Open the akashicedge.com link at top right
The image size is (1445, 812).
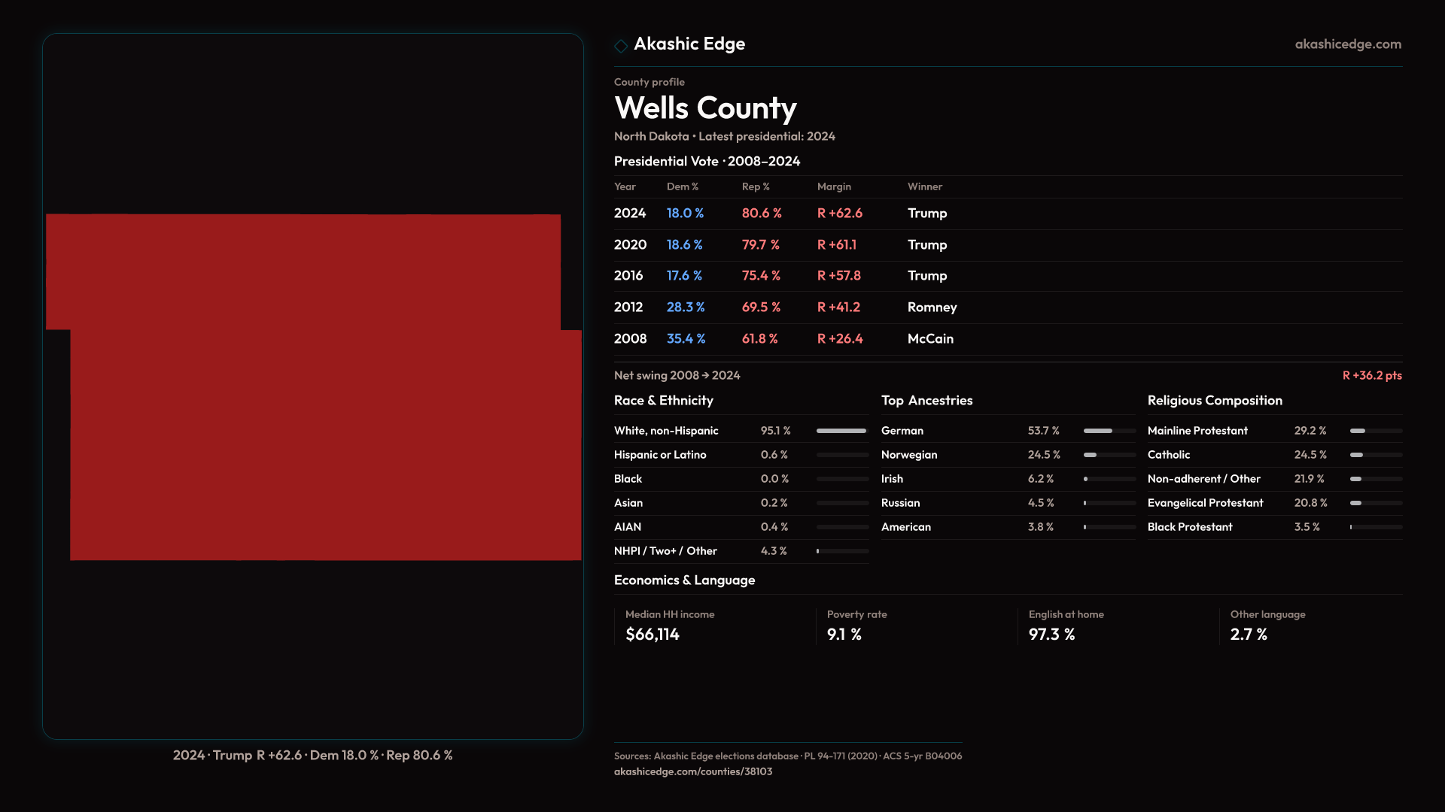pyautogui.click(x=1348, y=44)
